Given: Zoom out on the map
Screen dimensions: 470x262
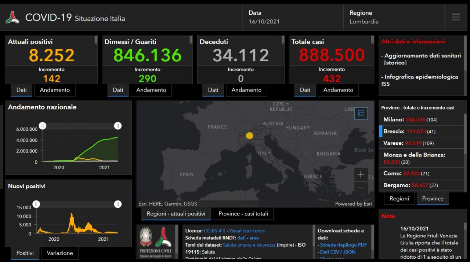Looking at the screenshot, I should pyautogui.click(x=361, y=188).
